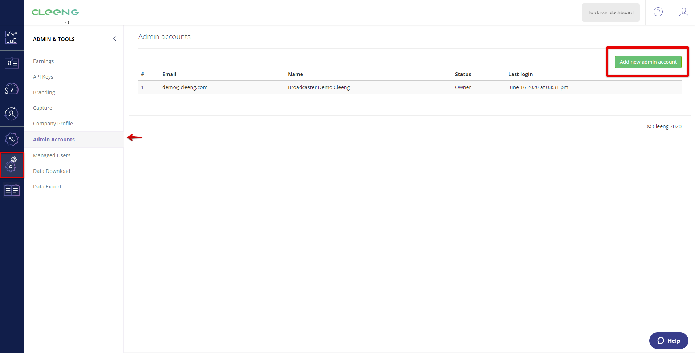This screenshot has width=695, height=353.
Task: Open the Help chat widget
Action: point(668,341)
